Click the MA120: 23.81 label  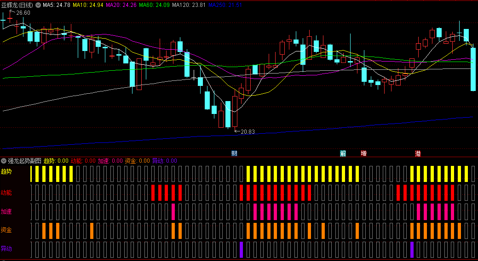click(x=189, y=5)
